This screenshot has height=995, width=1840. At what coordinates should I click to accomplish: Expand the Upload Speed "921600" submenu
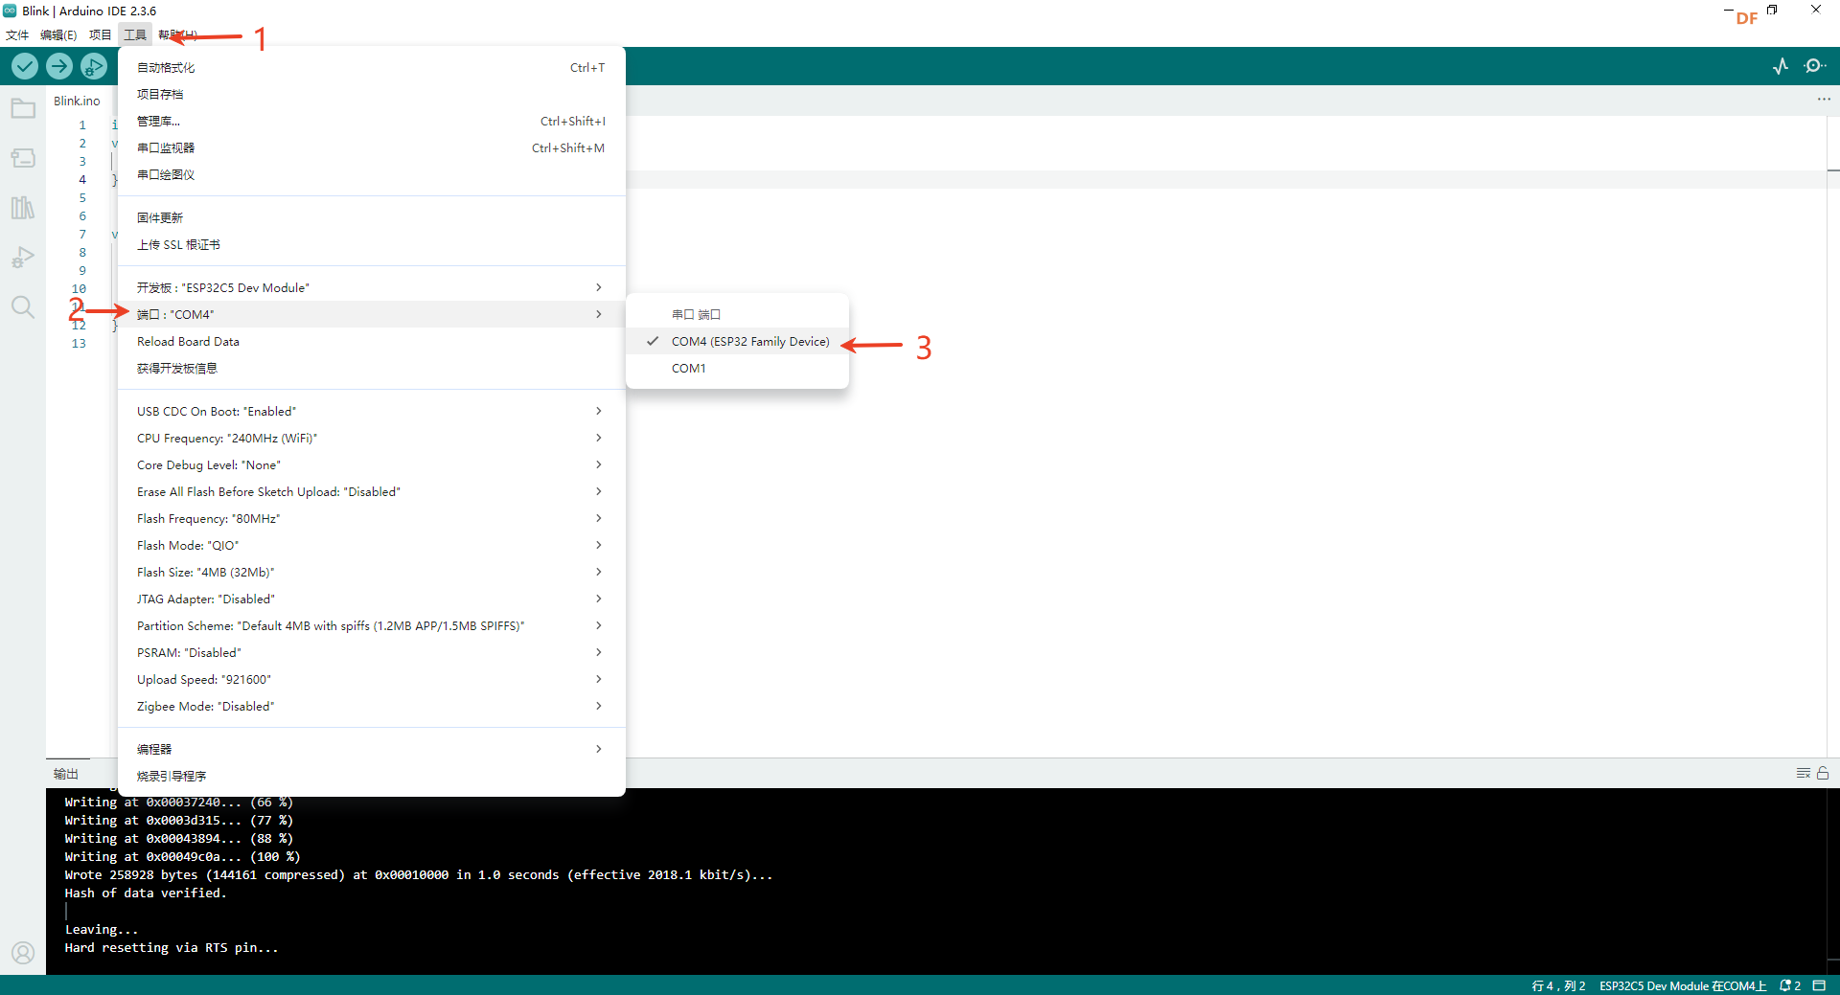(x=370, y=680)
